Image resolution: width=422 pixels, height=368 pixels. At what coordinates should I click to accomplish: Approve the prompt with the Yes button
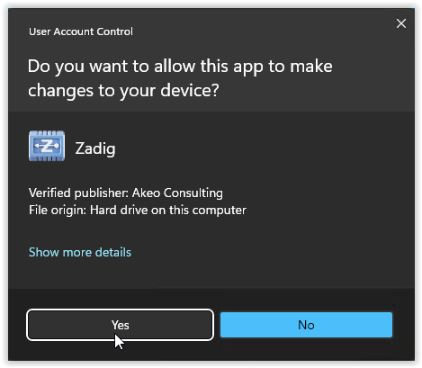point(120,325)
